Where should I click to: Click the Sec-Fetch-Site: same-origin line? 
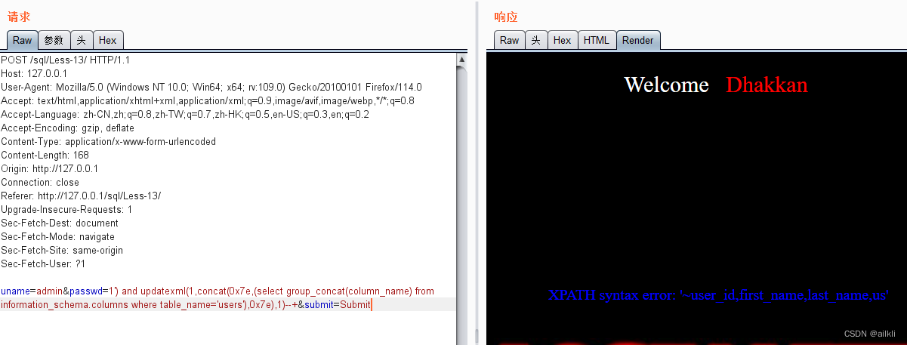[62, 250]
